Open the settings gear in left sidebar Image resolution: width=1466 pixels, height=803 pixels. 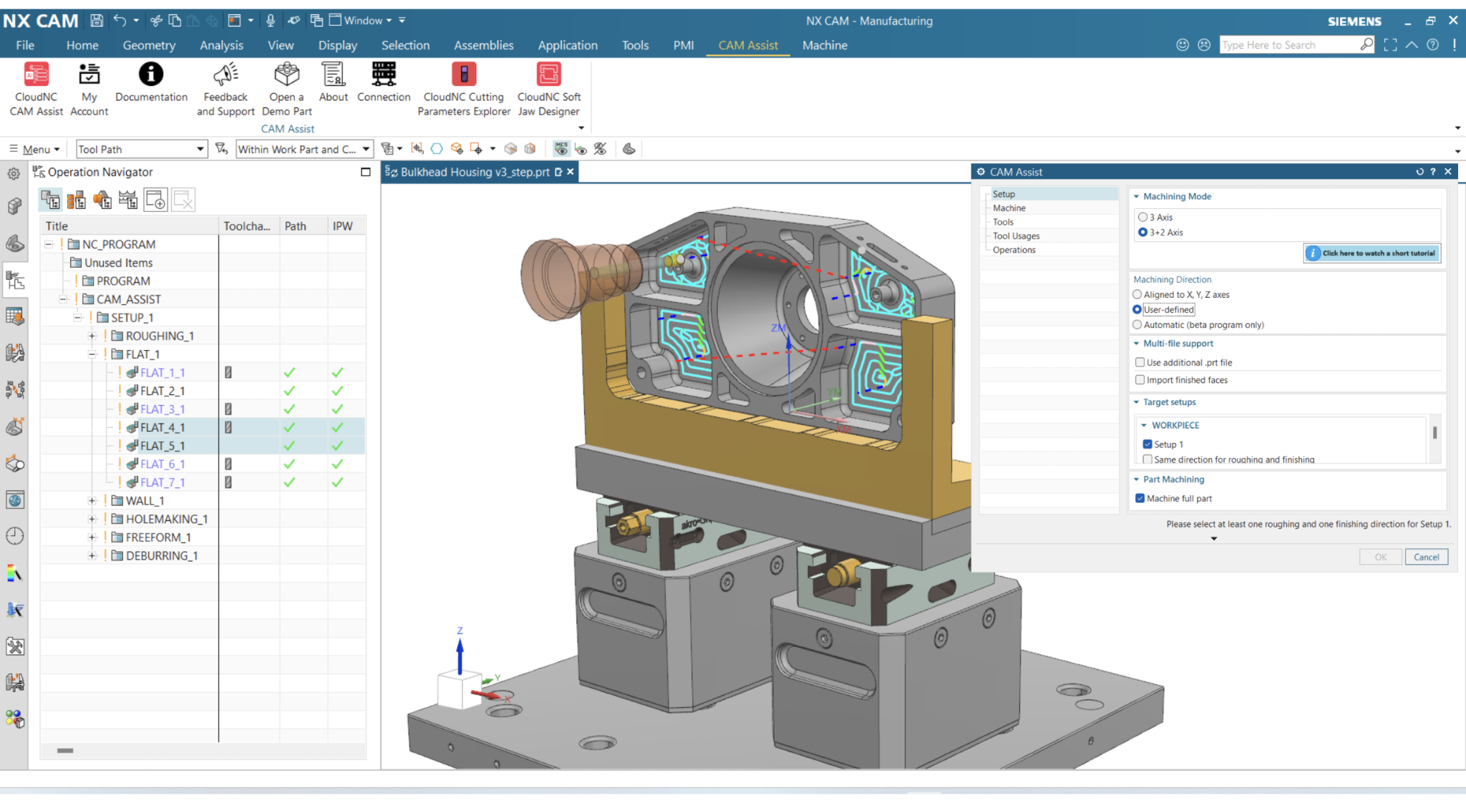click(14, 173)
